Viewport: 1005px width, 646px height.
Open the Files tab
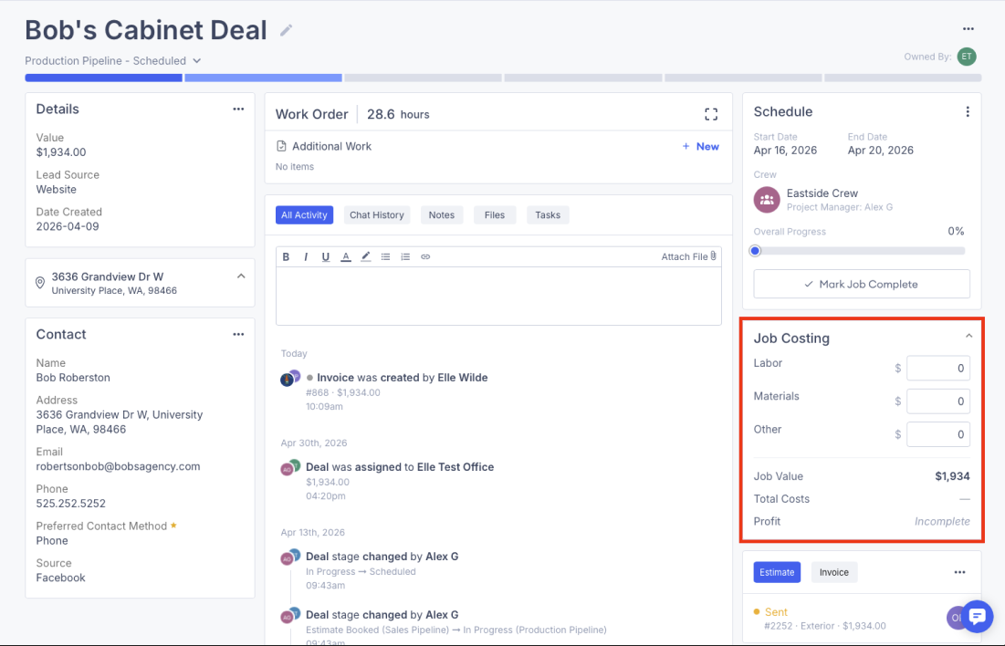click(x=494, y=214)
